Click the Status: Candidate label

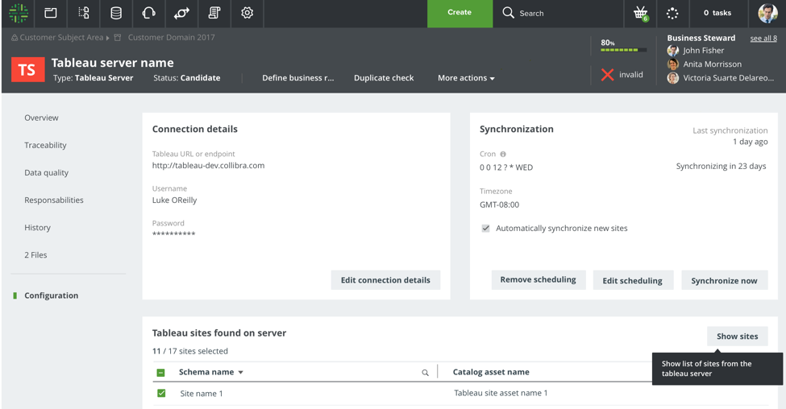click(186, 78)
